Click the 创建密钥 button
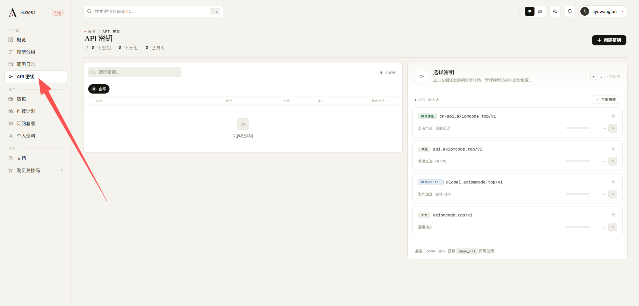Image resolution: width=639 pixels, height=306 pixels. (x=609, y=40)
